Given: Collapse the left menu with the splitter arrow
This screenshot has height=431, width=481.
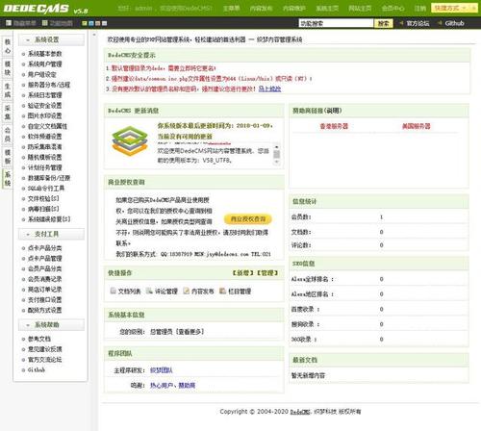Looking at the screenshot, I should coord(94,35).
